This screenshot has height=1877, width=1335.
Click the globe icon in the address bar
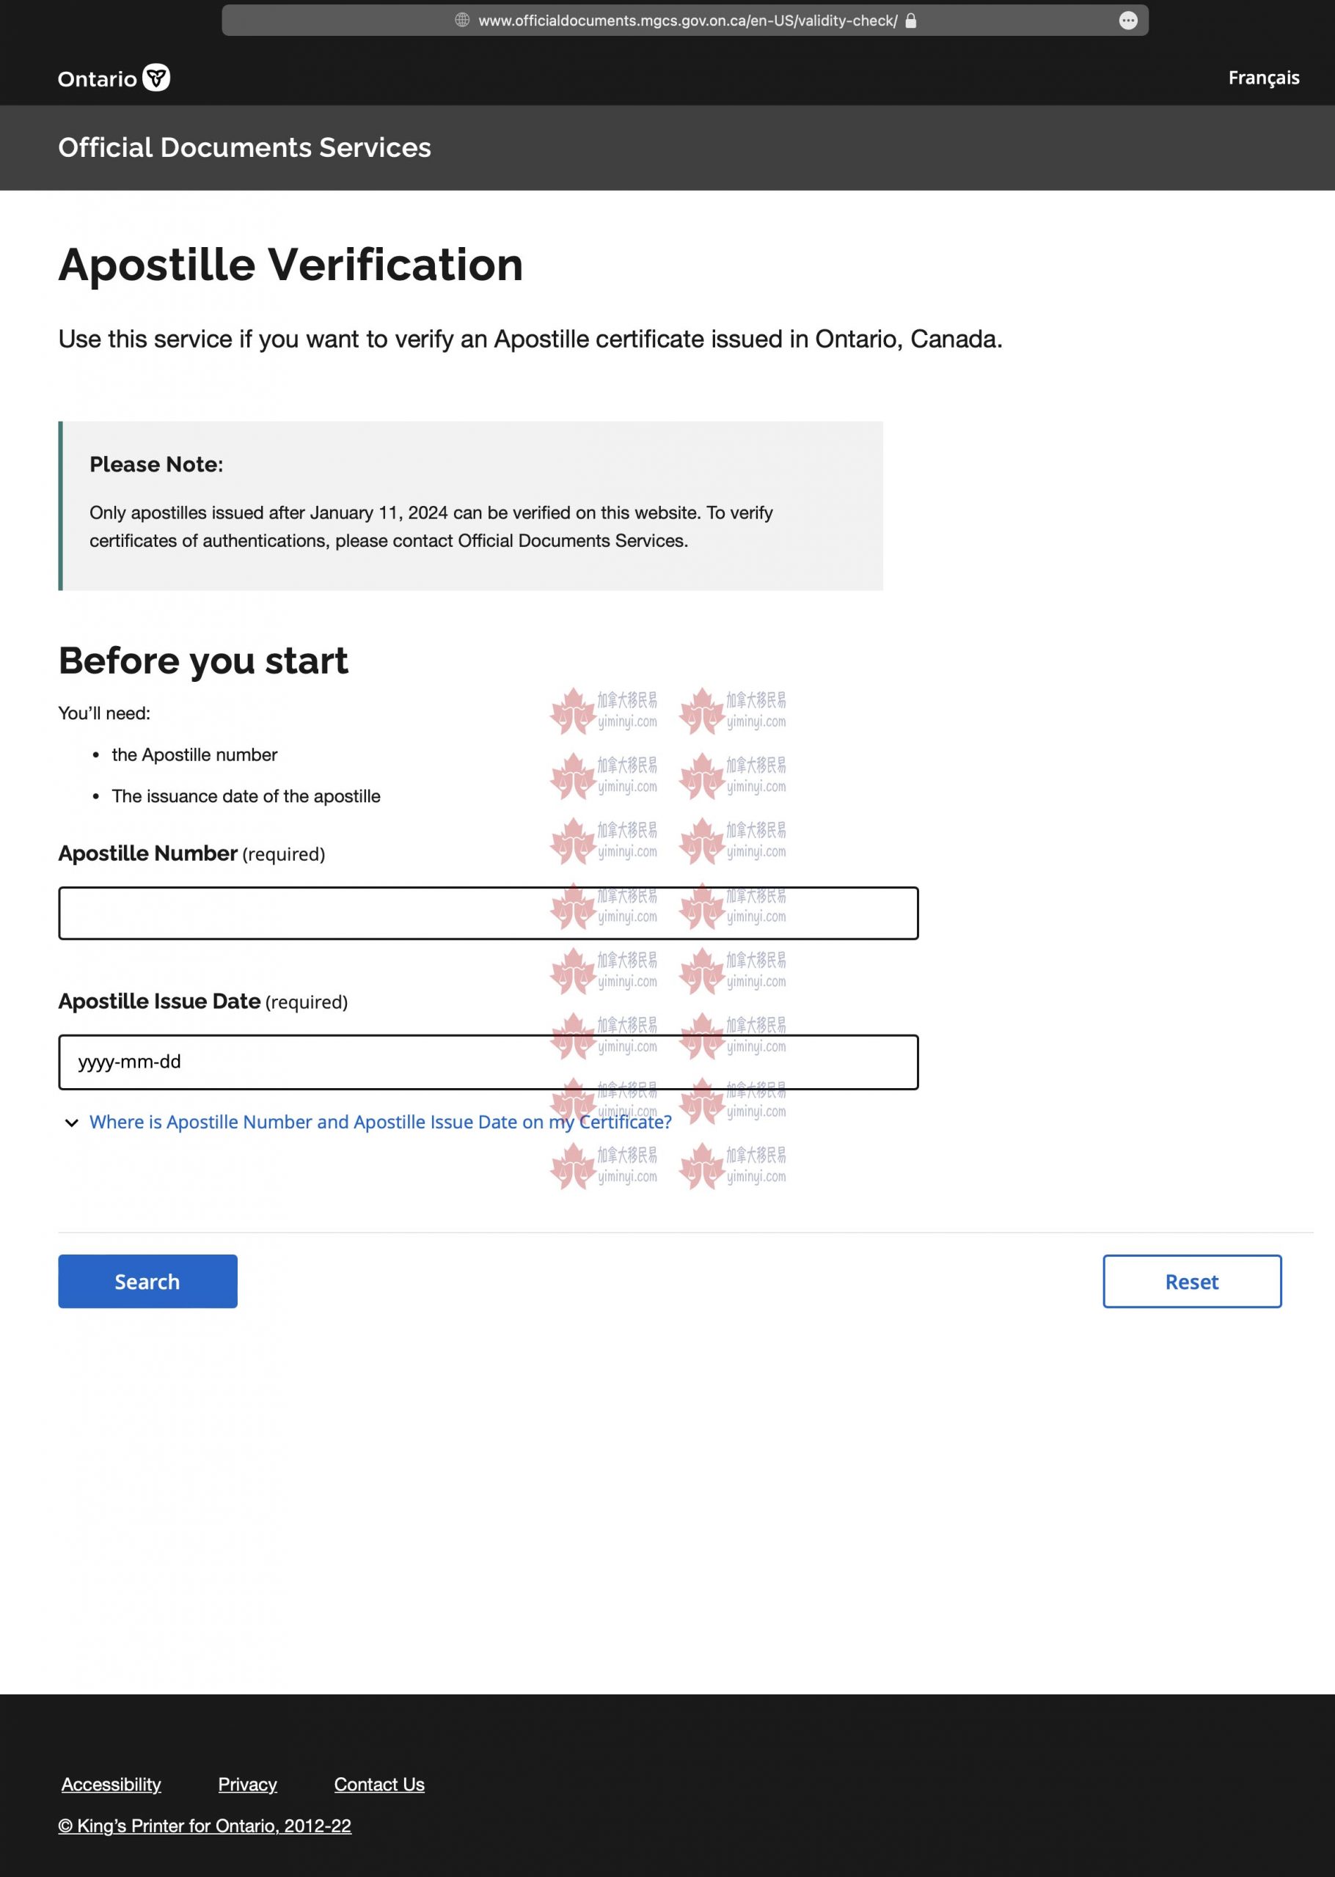click(462, 20)
